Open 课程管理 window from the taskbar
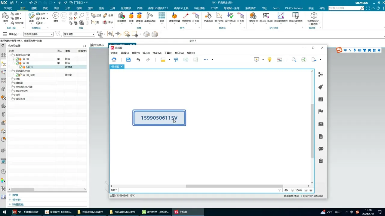The height and width of the screenshot is (216, 385). click(155, 212)
